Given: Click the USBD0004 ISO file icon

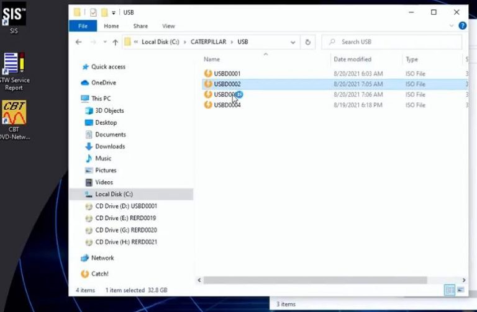Looking at the screenshot, I should click(x=208, y=105).
